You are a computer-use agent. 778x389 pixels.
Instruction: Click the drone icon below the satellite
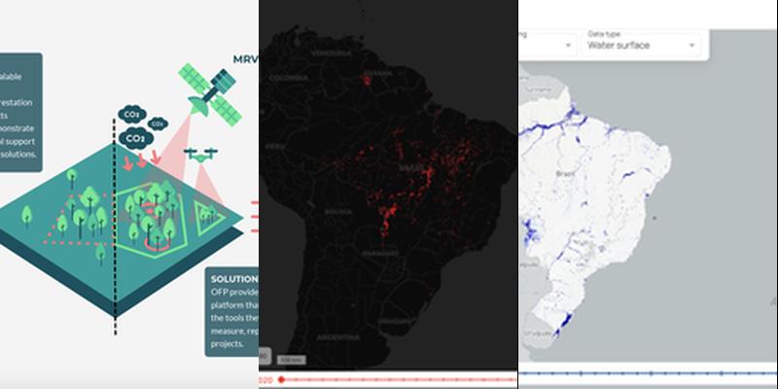click(201, 153)
